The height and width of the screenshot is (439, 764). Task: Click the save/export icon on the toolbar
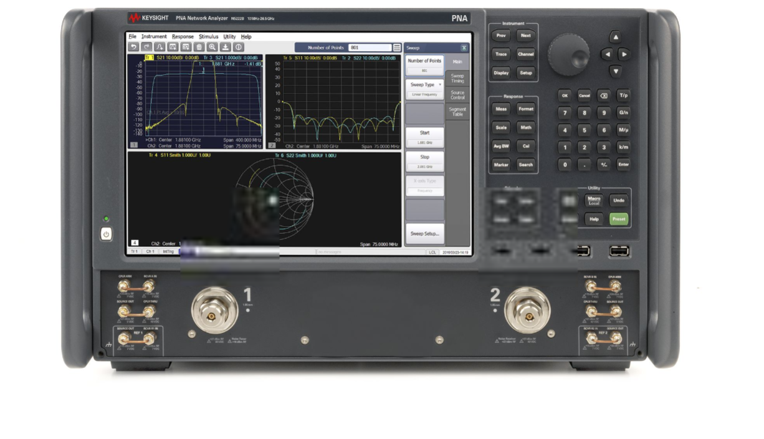tap(226, 47)
